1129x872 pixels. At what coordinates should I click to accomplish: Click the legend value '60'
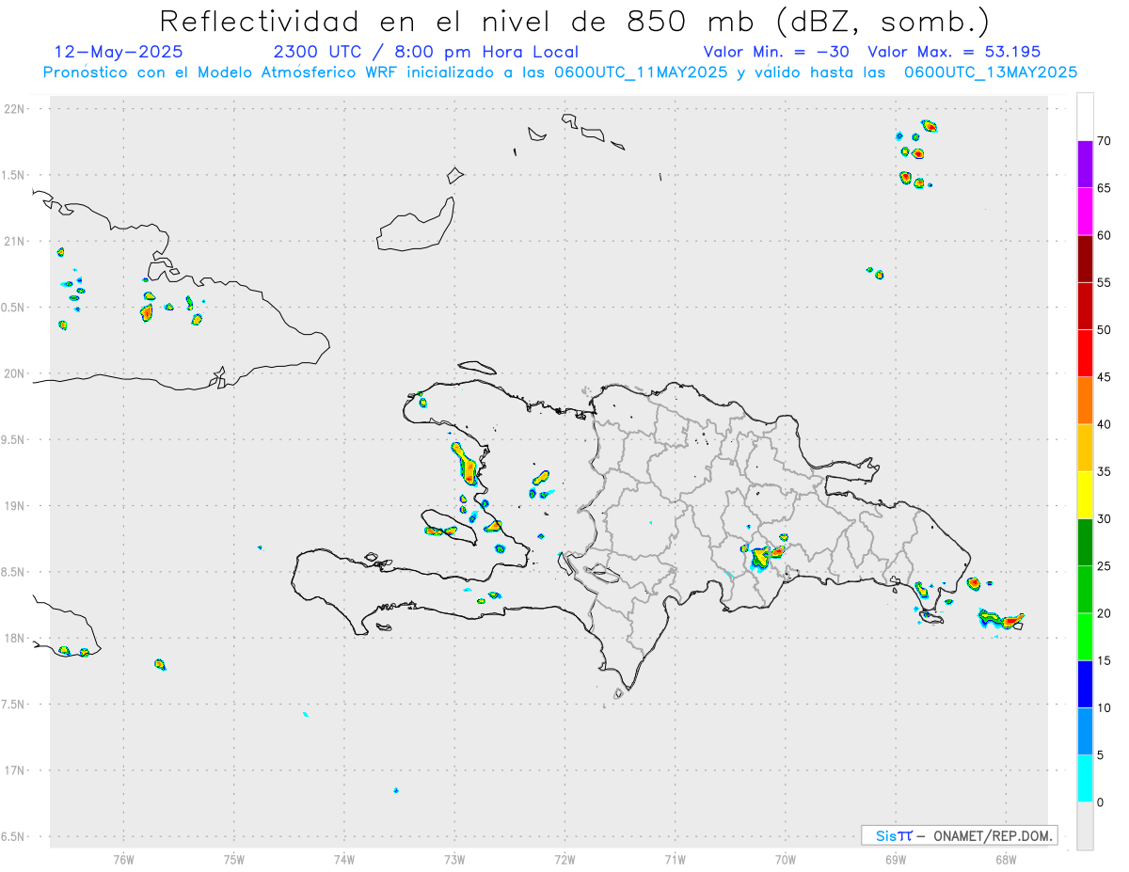click(x=1105, y=235)
